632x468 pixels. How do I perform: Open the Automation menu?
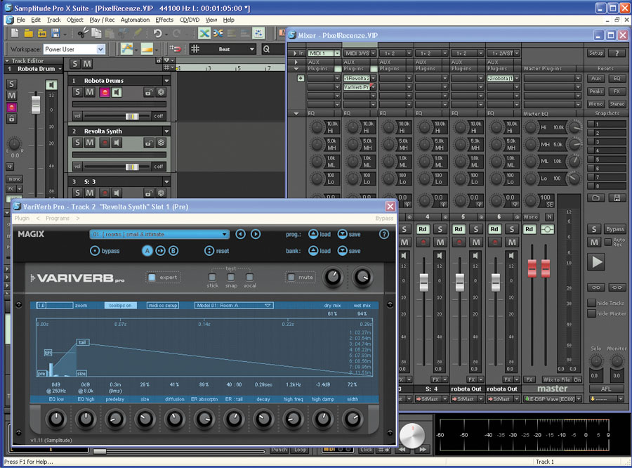(135, 20)
